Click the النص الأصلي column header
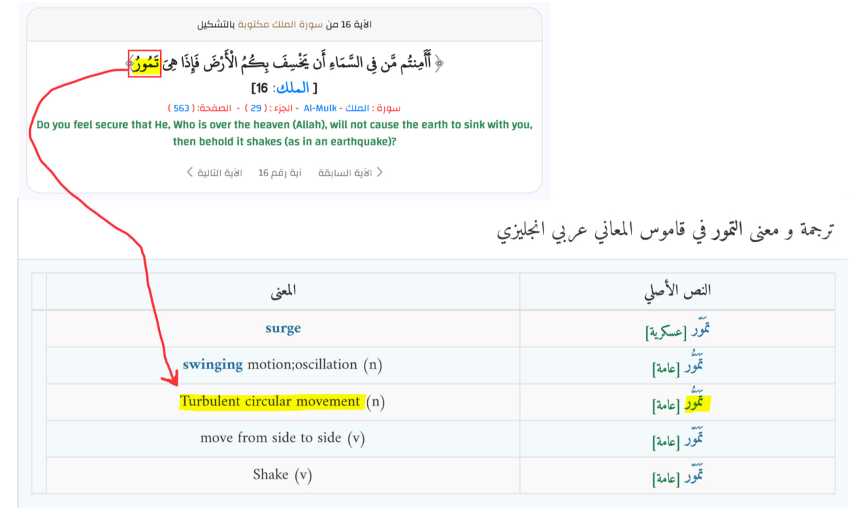This screenshot has width=861, height=527. (677, 290)
